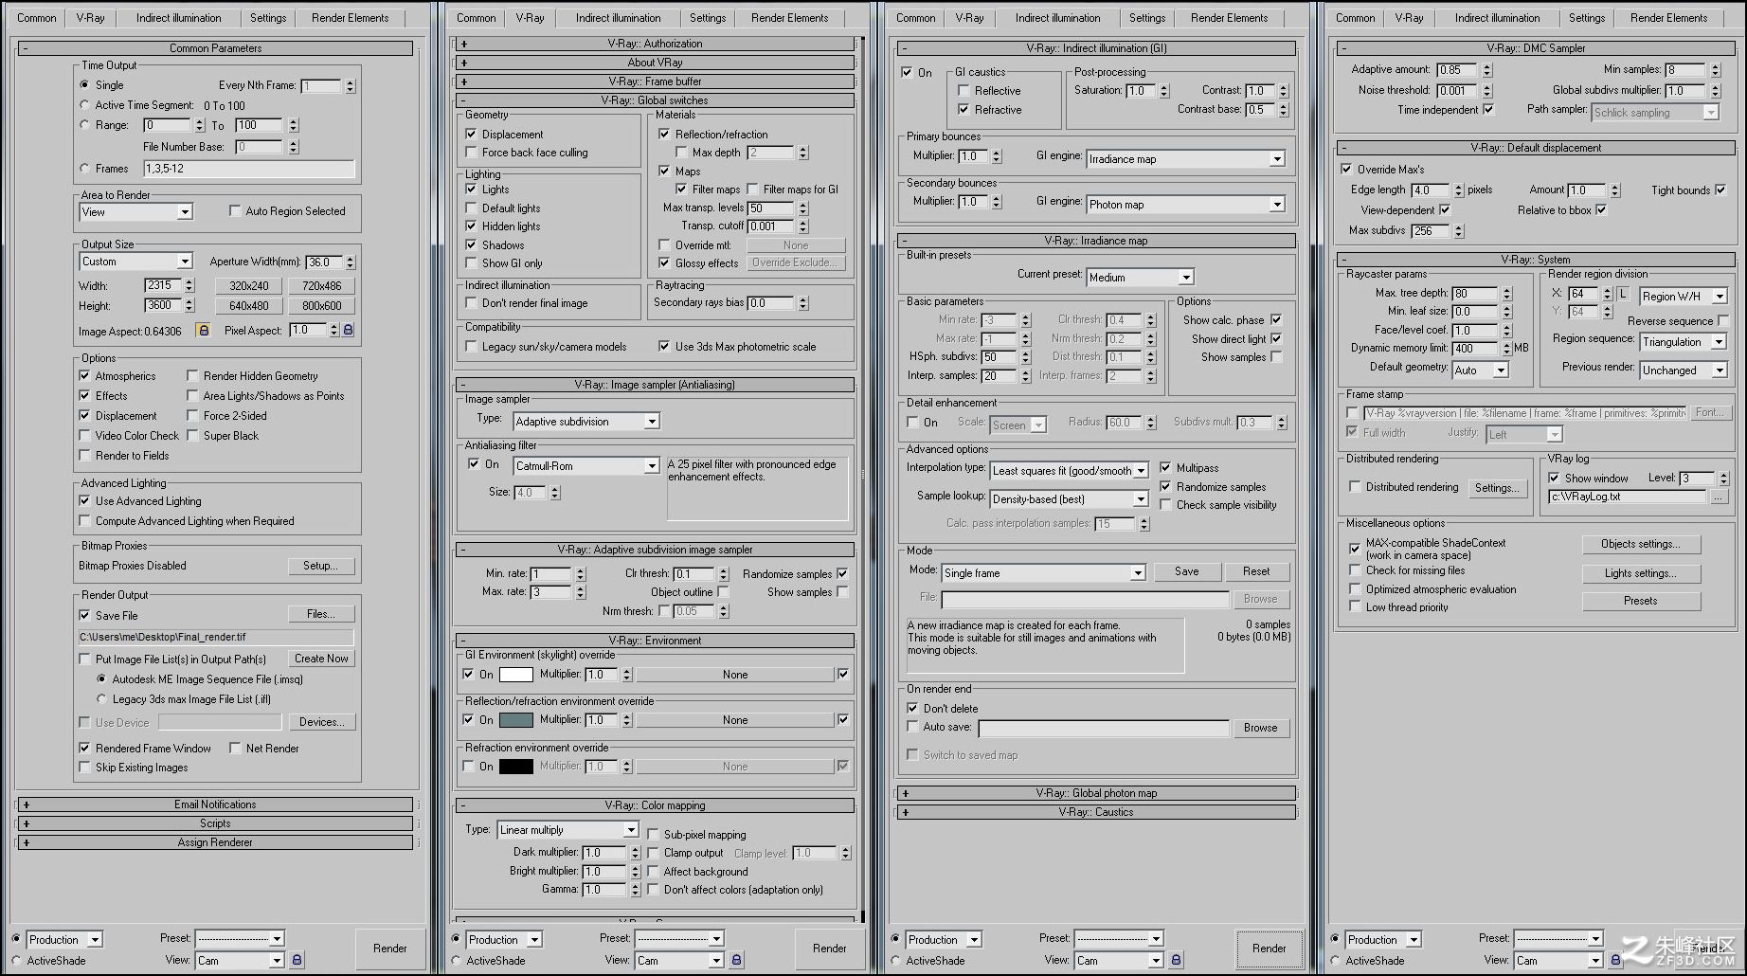Open the Output Size Custom dropdown
The height and width of the screenshot is (976, 1747).
tap(136, 262)
